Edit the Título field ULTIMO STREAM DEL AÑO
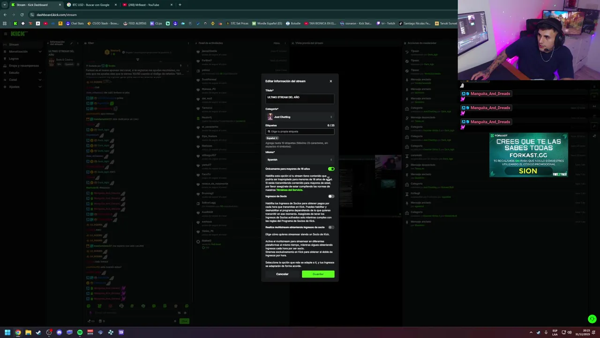 point(300,99)
